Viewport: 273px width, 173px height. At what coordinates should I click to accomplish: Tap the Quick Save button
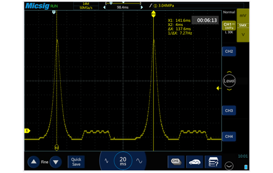pyautogui.click(x=76, y=162)
